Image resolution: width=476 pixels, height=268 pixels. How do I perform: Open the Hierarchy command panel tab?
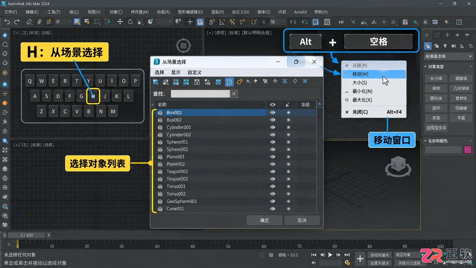[447, 35]
